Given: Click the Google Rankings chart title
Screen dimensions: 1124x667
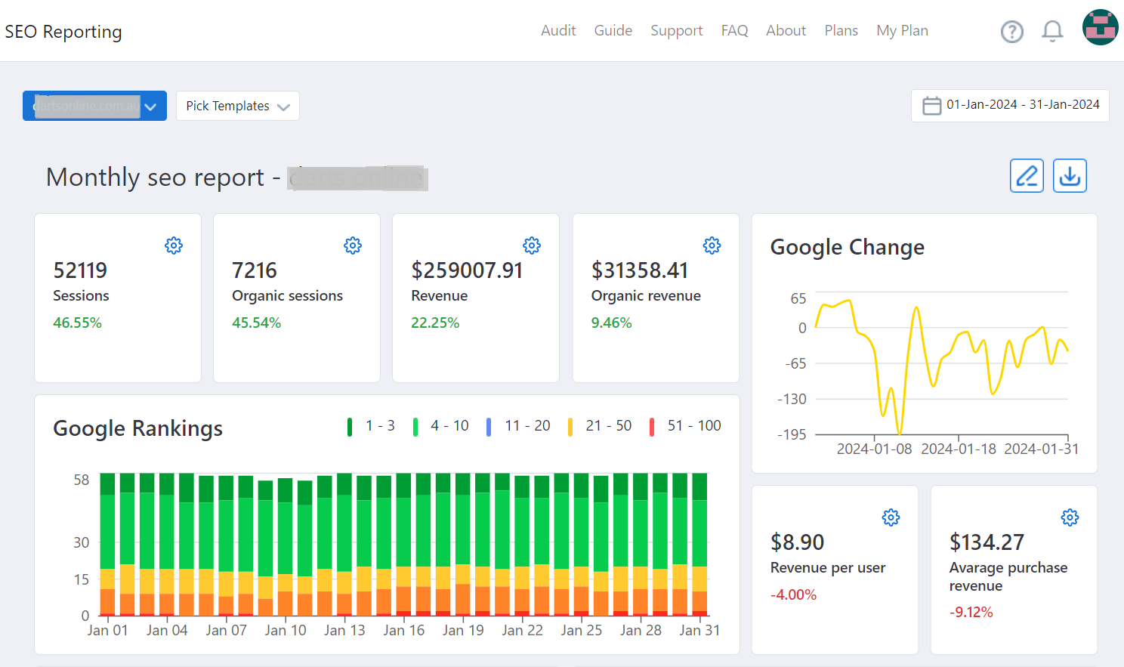Looking at the screenshot, I should [x=137, y=429].
